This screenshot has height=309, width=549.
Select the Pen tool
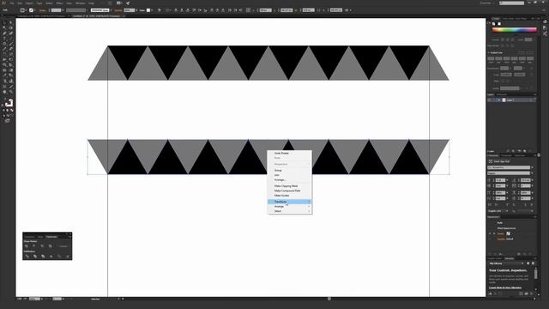(x=4, y=33)
